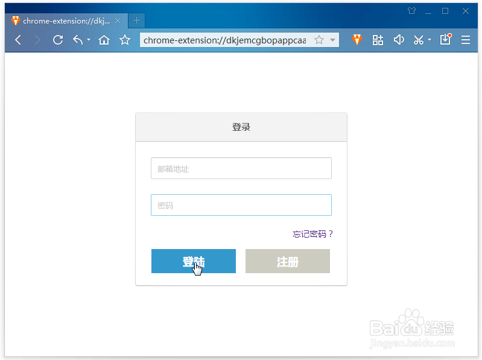Screen dimensions: 482x360
Task: Click the scissors screenshot tool
Action: pos(419,40)
